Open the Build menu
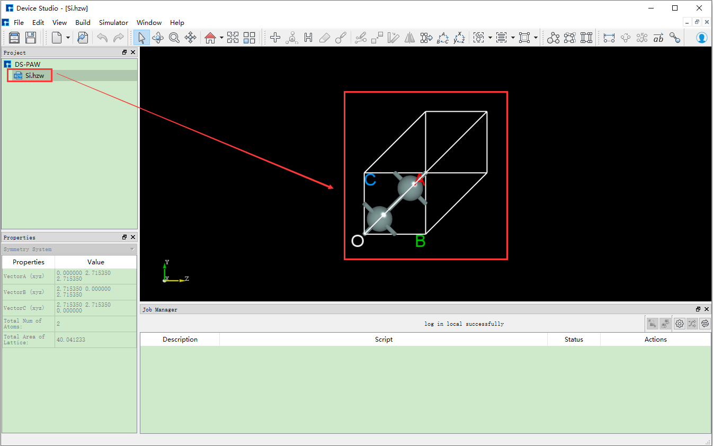The height and width of the screenshot is (446, 713). [x=83, y=22]
